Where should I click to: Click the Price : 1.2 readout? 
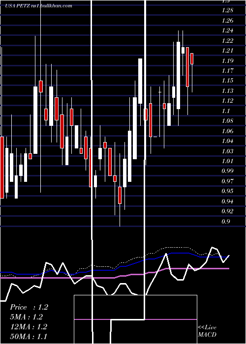(29, 307)
